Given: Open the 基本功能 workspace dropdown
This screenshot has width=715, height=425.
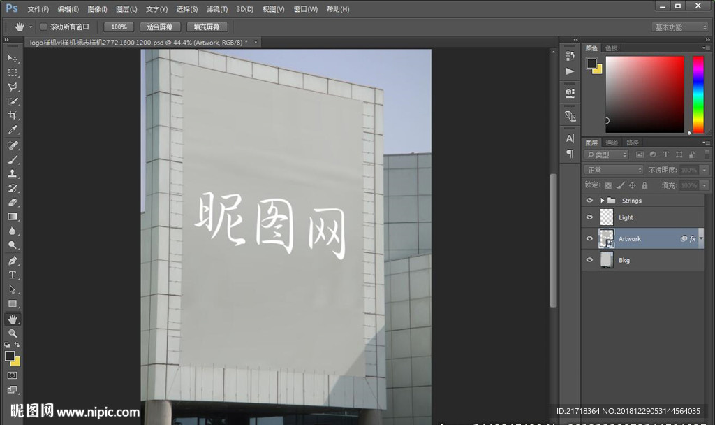Looking at the screenshot, I should [680, 27].
